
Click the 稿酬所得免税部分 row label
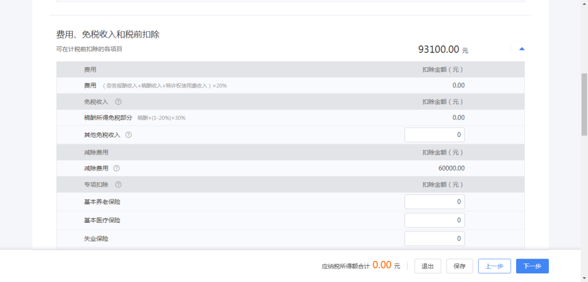[x=108, y=118]
